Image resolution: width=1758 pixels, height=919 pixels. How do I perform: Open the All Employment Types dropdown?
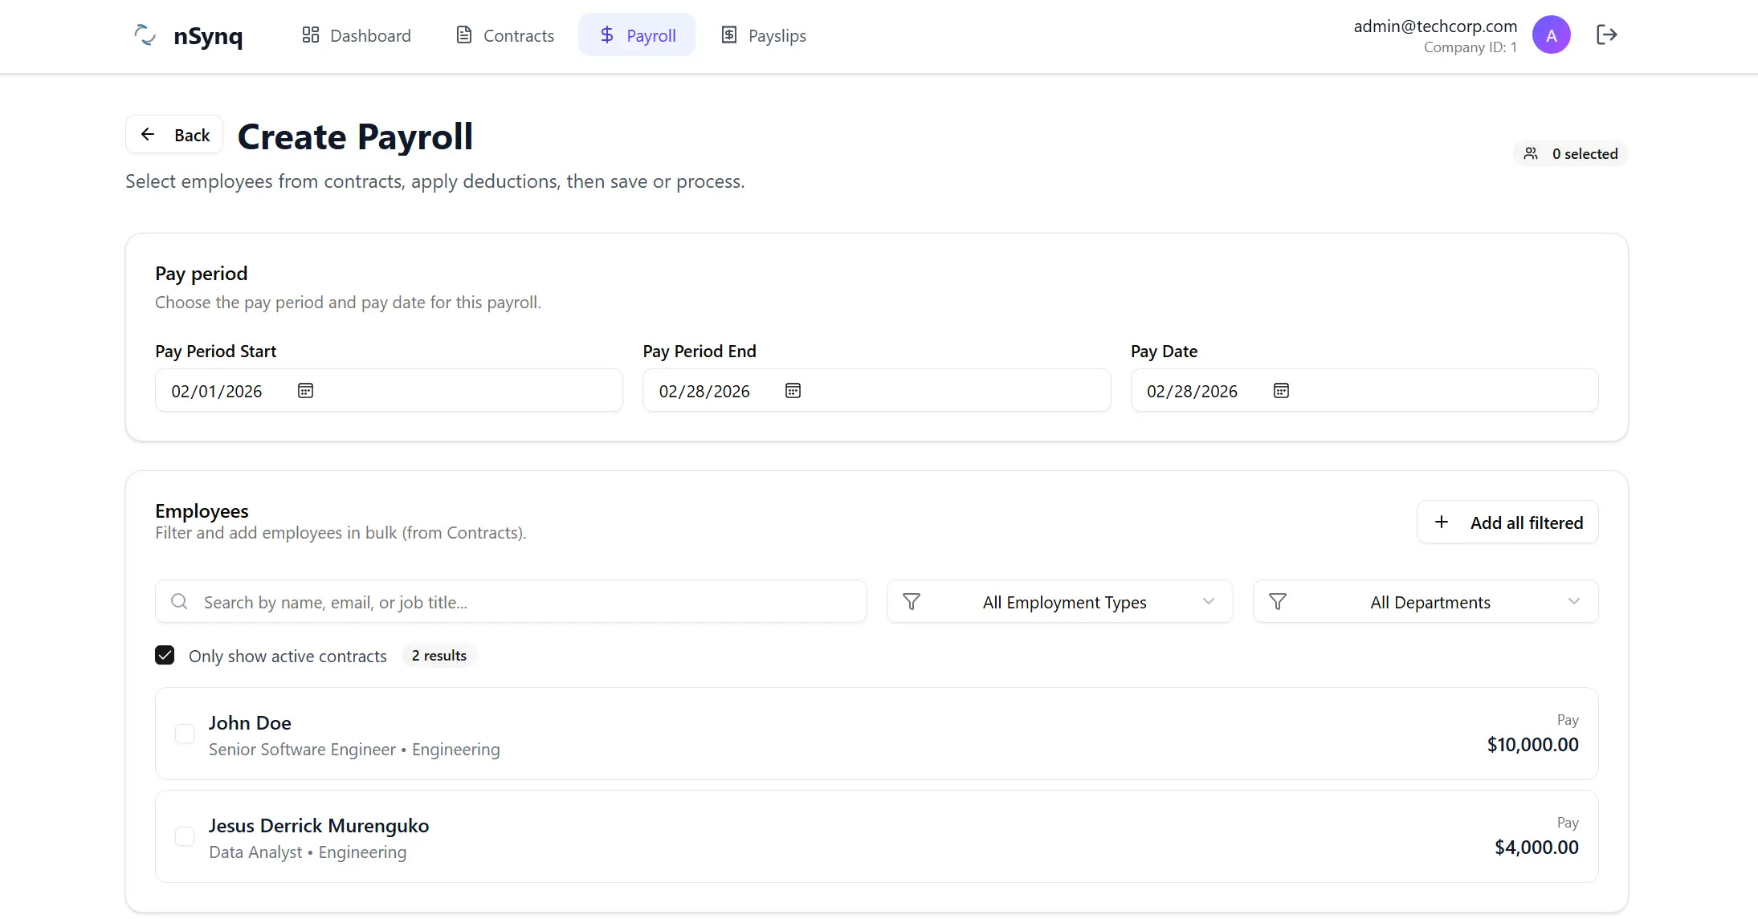tap(1064, 601)
